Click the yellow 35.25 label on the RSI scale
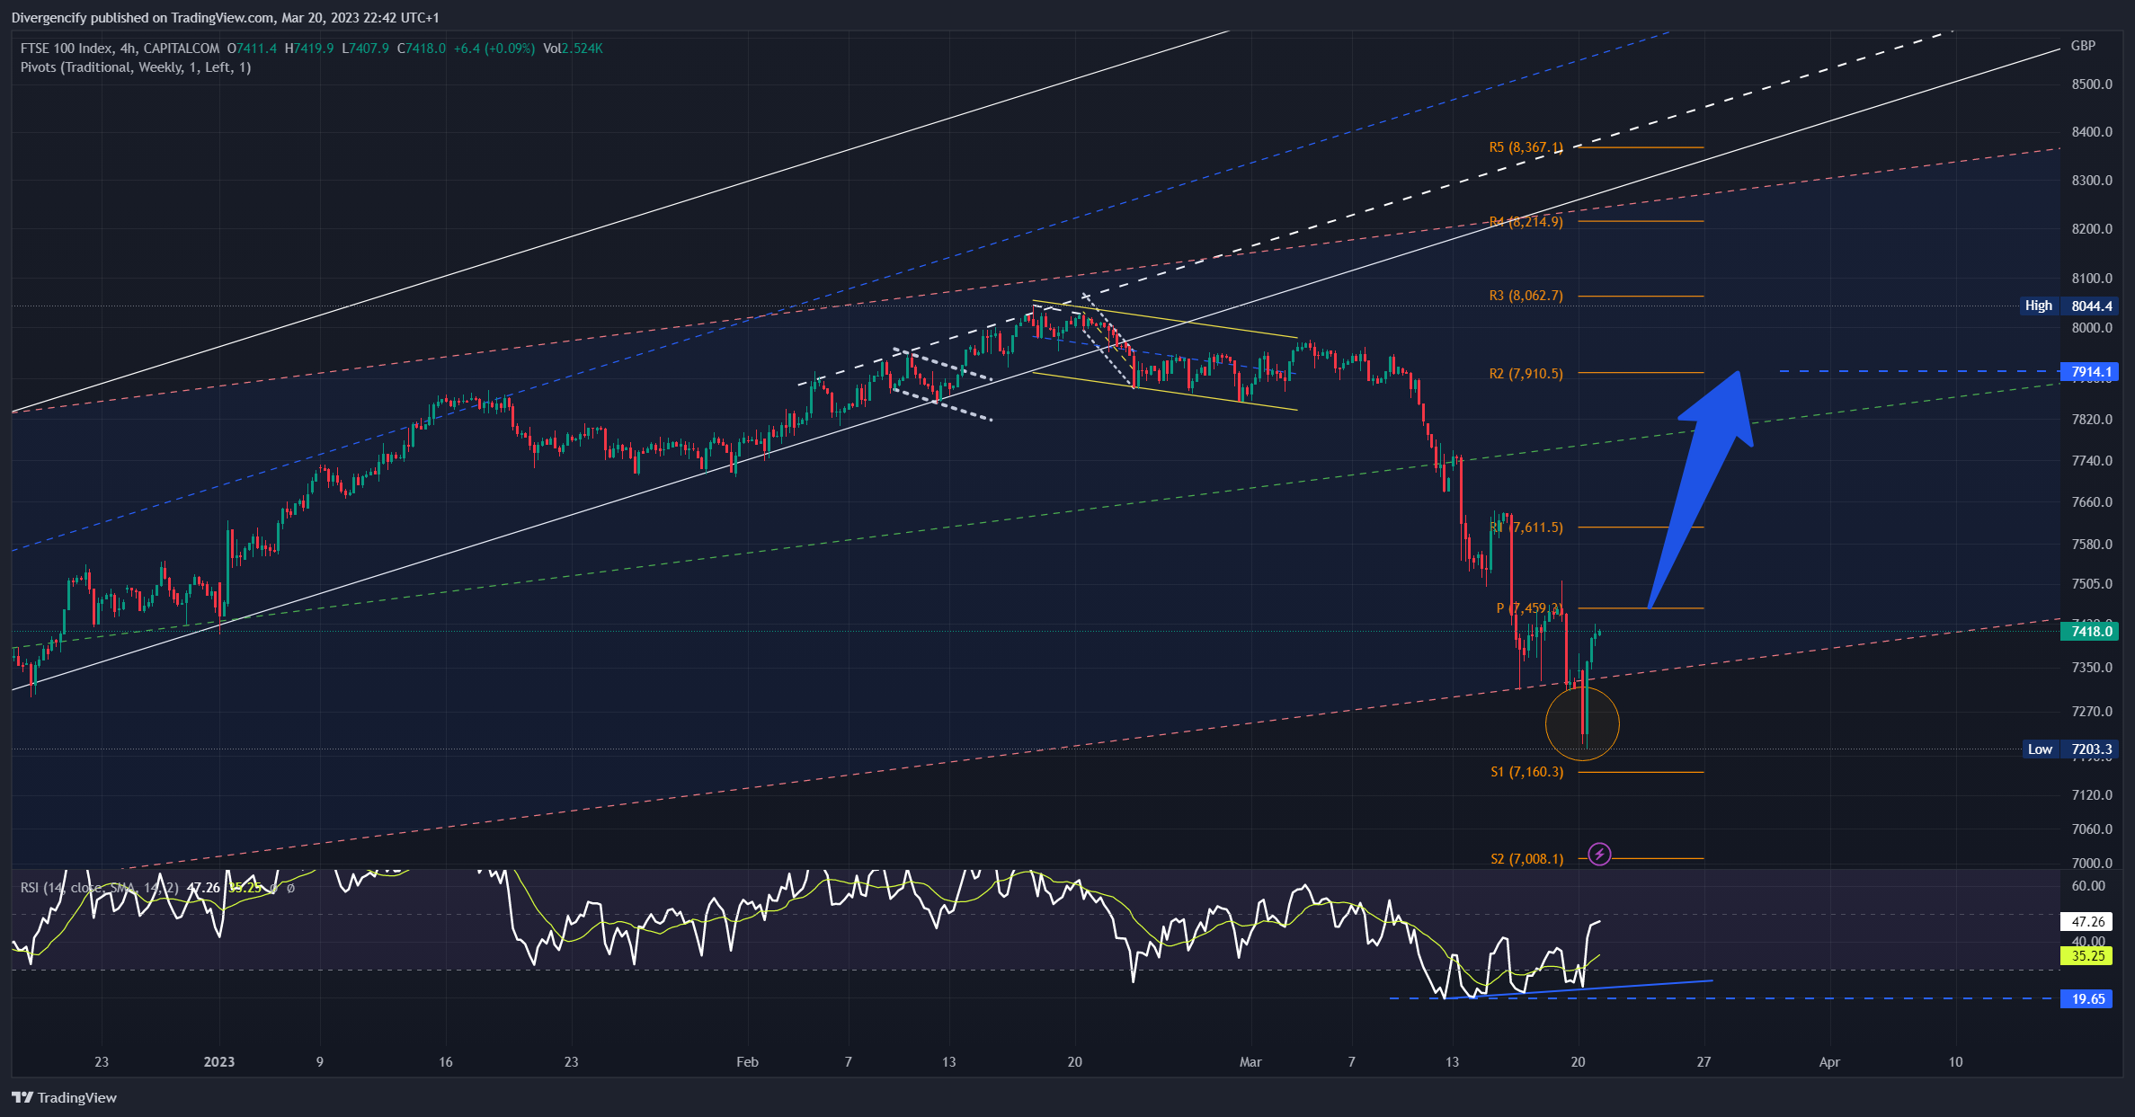 [2086, 956]
